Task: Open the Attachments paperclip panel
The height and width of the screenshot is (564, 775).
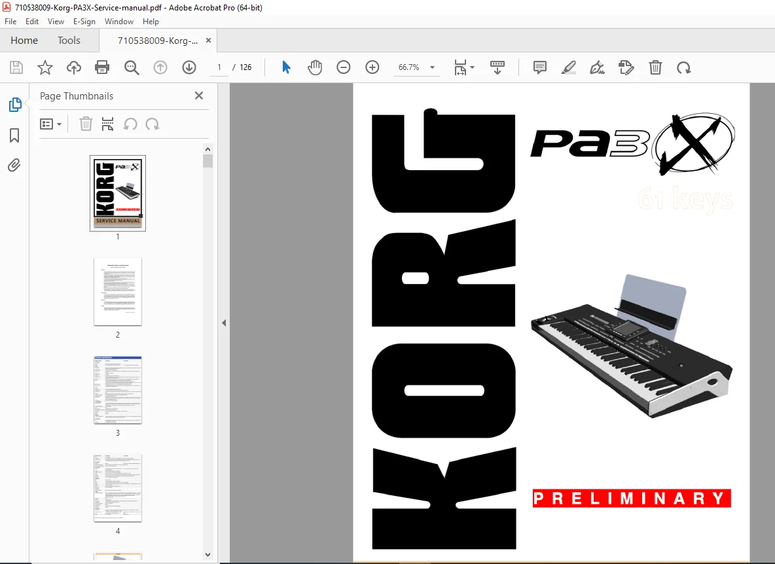Action: pos(14,165)
